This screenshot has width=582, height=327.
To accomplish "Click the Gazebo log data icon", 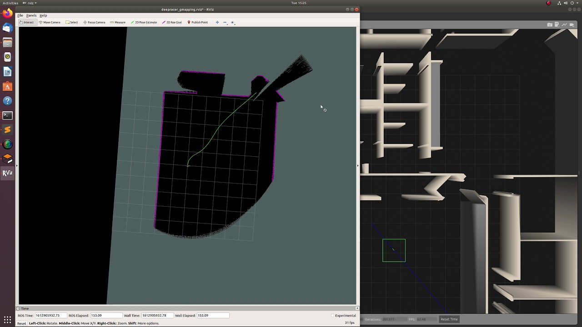I will (557, 25).
